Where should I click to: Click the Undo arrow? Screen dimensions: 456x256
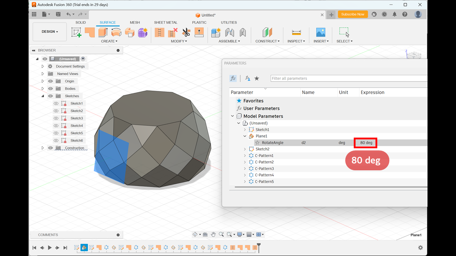(68, 14)
